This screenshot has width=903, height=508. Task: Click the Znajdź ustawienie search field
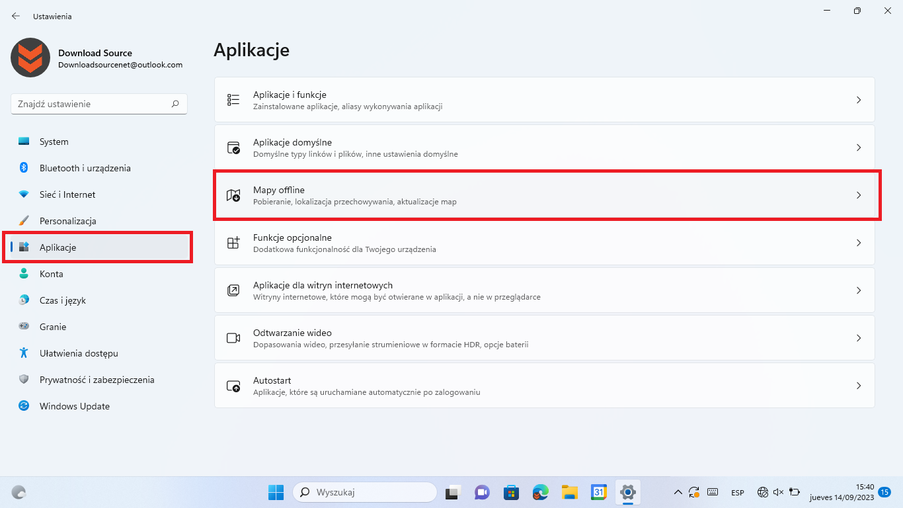tap(99, 104)
